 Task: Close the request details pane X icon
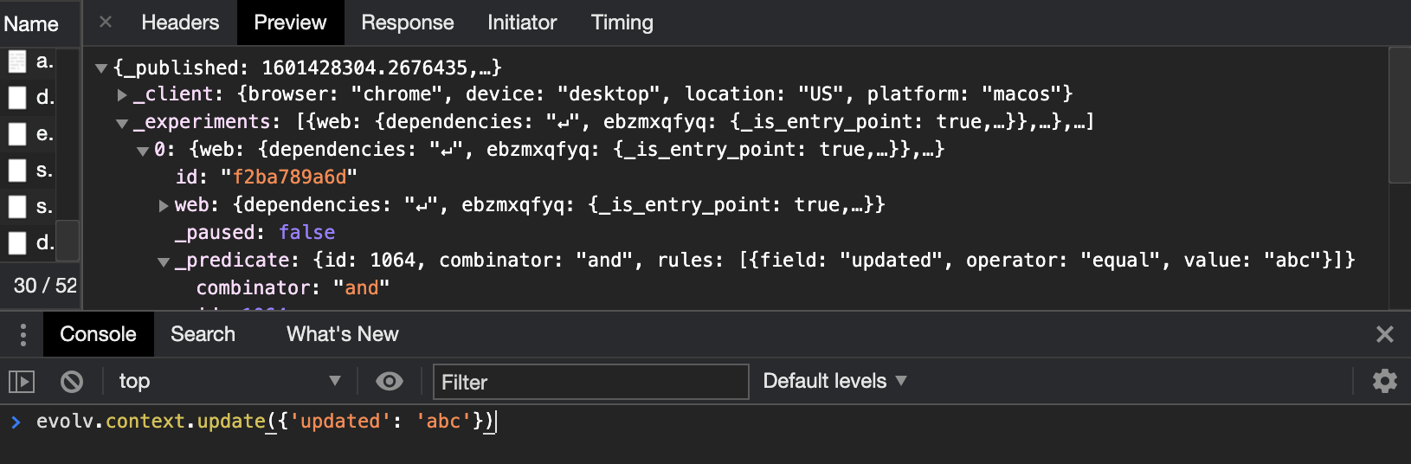pyautogui.click(x=106, y=22)
